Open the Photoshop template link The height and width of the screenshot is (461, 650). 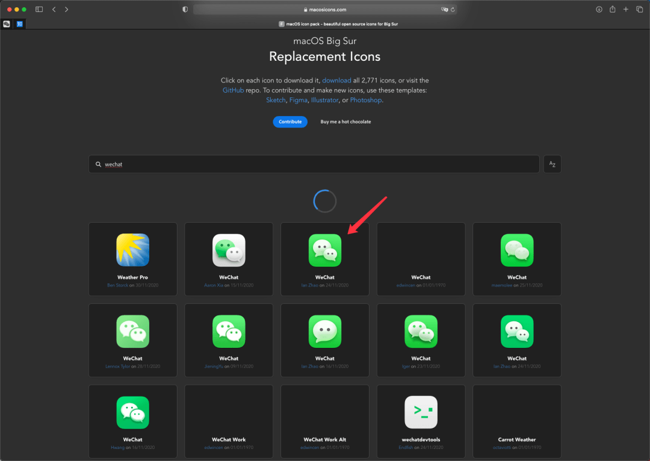(x=366, y=100)
